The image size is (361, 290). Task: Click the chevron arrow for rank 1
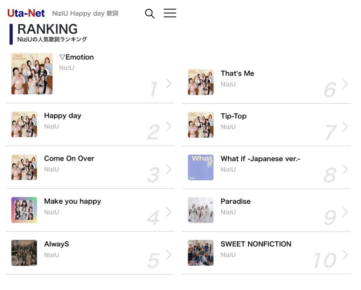coord(169,84)
